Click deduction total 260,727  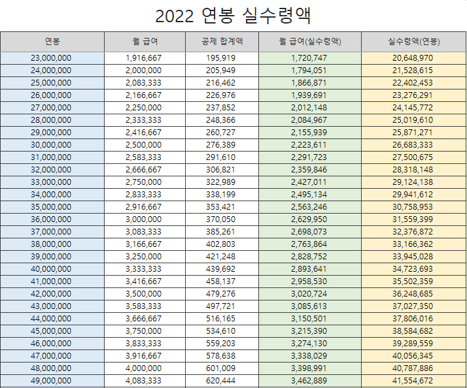220,133
